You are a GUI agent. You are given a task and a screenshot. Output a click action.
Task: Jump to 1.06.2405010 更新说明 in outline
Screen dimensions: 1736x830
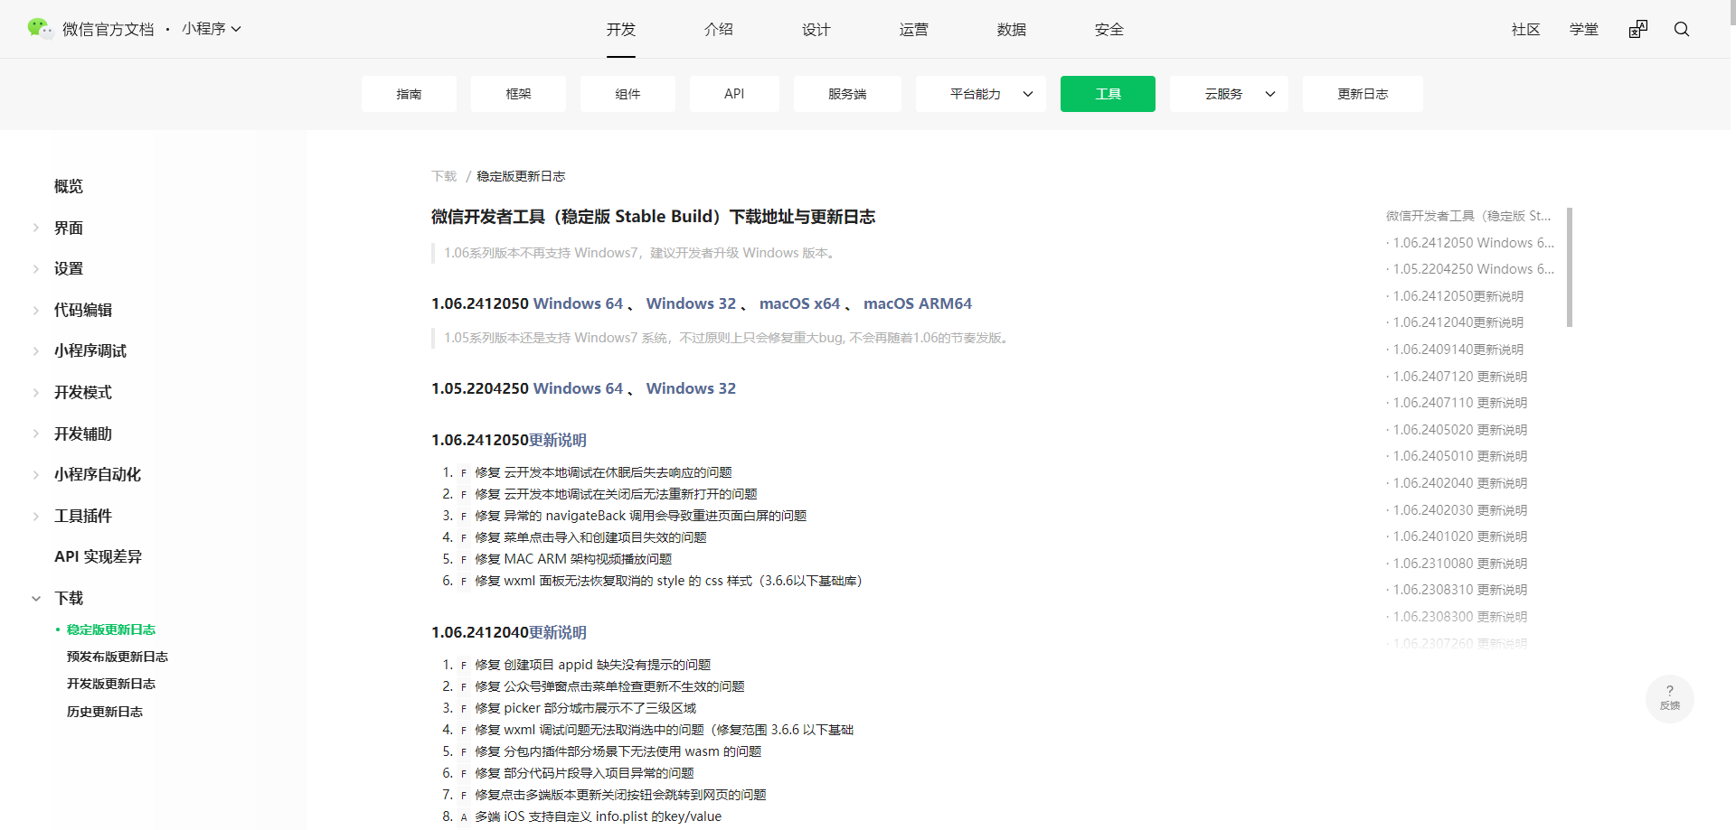pos(1459,456)
